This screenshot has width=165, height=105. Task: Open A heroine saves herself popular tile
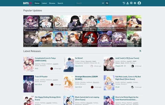75,39
